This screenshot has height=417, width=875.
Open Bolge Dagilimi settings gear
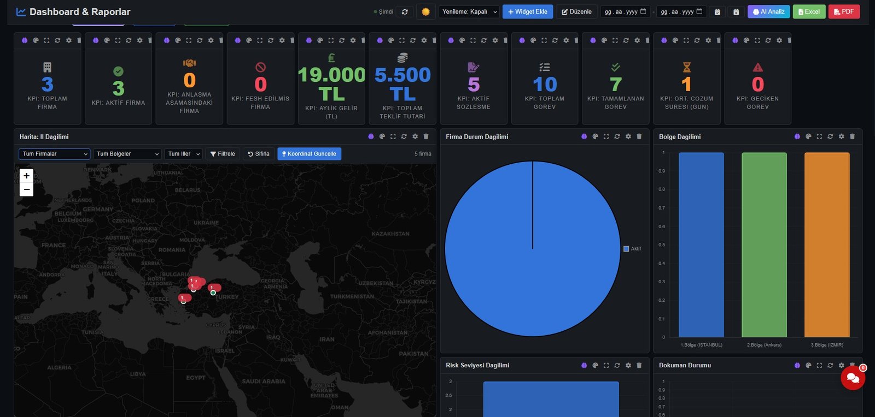[841, 136]
